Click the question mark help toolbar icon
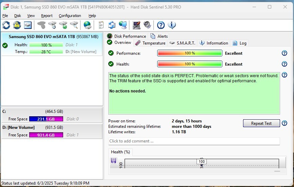294x187 pixels. 161,25
